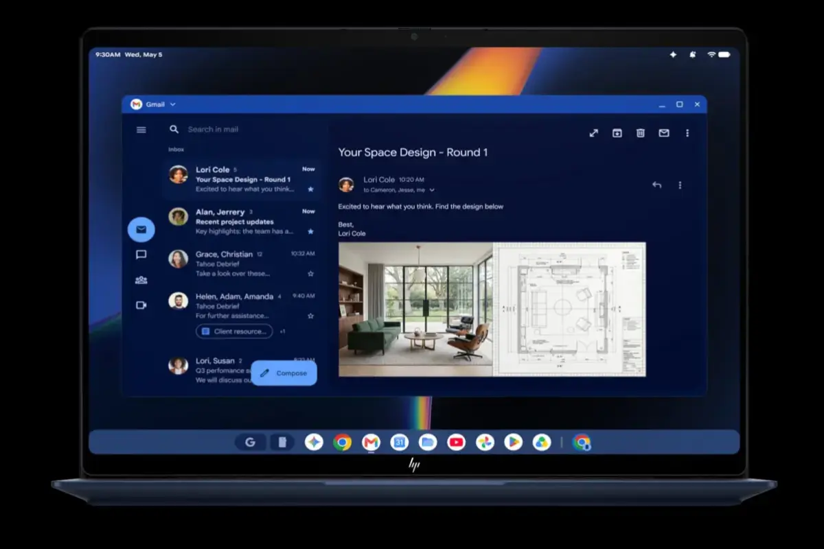
Task: Open the Spaces tab in the sidebar
Action: coord(141,280)
